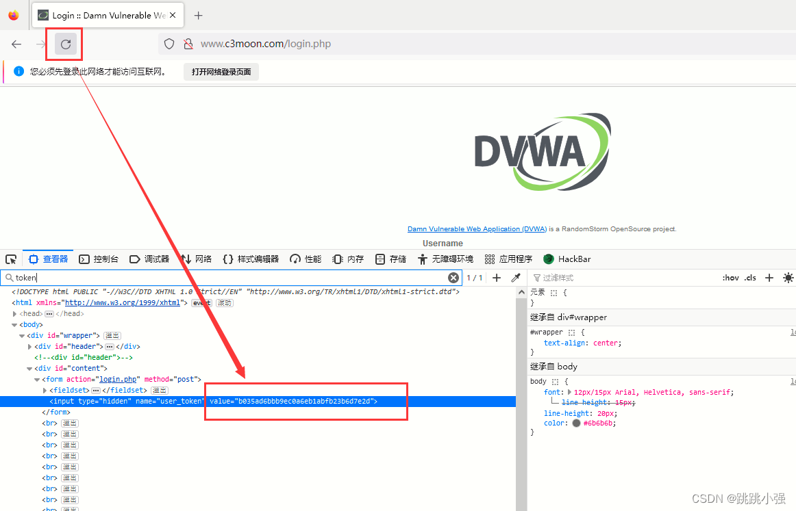796x511 pixels.
Task: Click the #wrapper selector highlighter icon
Action: coord(571,332)
